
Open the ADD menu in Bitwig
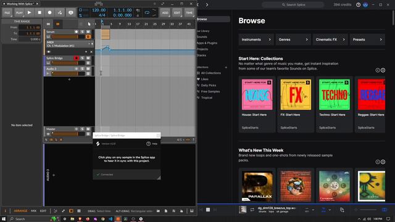point(165,12)
